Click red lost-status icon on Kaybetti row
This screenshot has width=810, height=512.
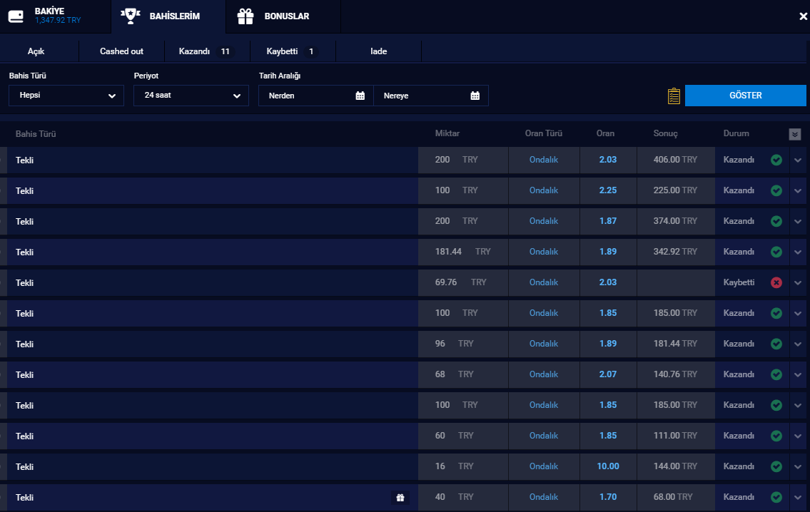pos(776,283)
